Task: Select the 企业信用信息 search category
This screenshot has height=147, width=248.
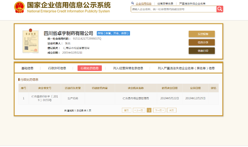Action: [x=143, y=4]
